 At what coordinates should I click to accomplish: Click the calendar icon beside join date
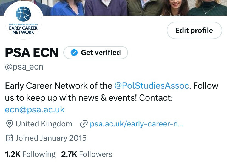pyautogui.click(x=10, y=138)
